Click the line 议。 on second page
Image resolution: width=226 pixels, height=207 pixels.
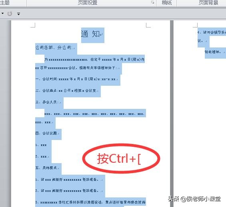pyautogui.click(x=202, y=41)
